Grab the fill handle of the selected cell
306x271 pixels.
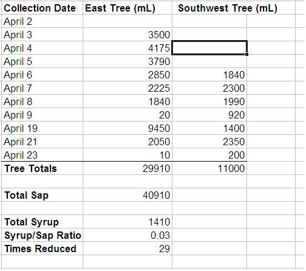(246, 54)
